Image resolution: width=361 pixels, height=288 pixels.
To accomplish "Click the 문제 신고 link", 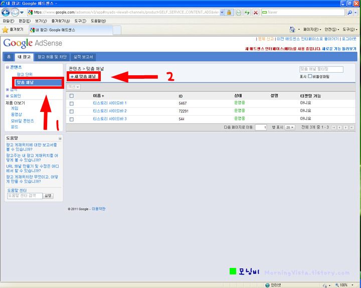I will click(x=266, y=39).
